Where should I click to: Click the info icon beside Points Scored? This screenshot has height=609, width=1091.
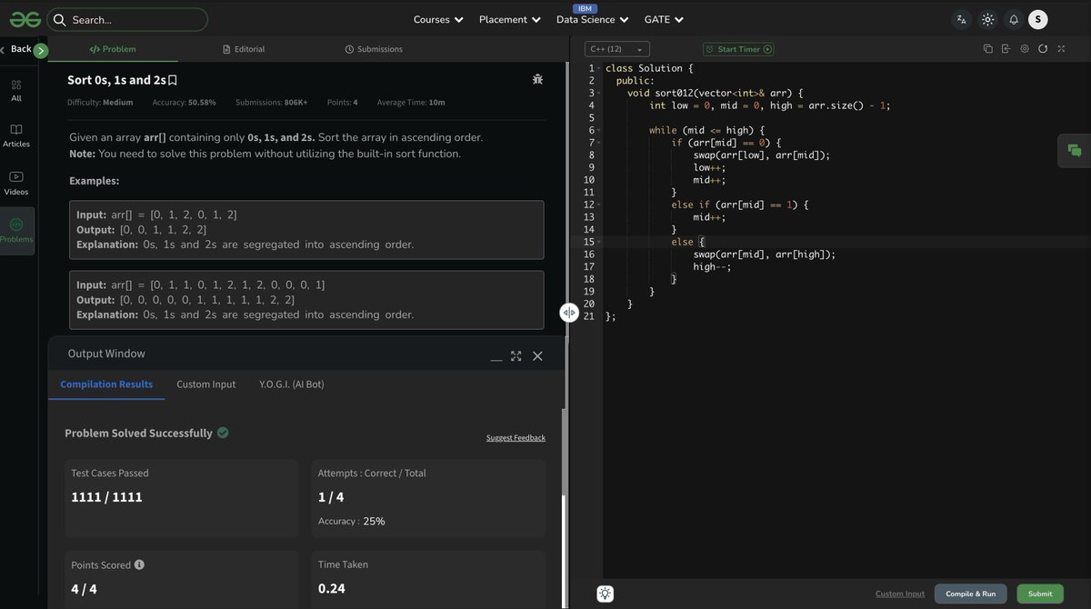pyautogui.click(x=139, y=564)
